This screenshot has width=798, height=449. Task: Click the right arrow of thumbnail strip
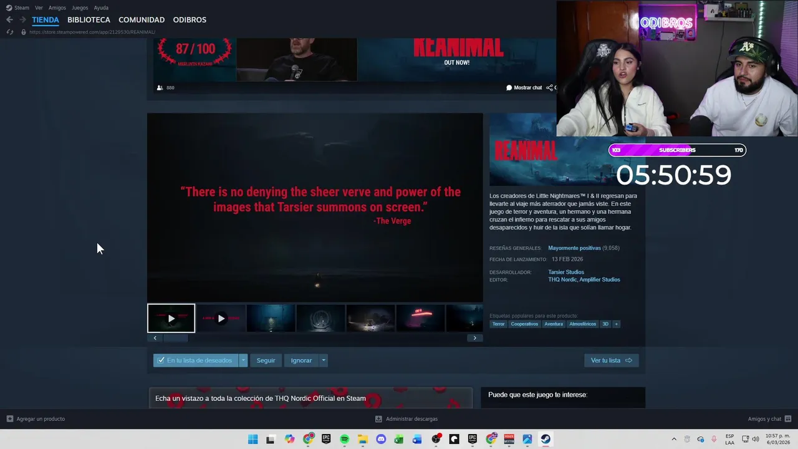point(474,338)
